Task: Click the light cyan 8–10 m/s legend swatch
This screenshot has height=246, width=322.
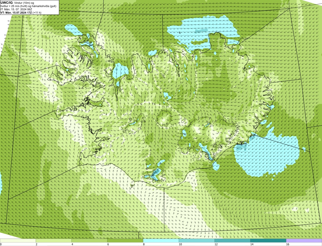Action: click(161, 241)
